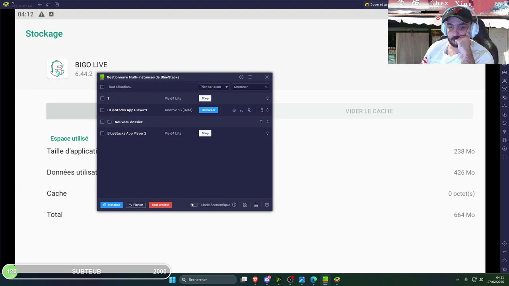Open Discord from the taskbar
This screenshot has height=286, width=509.
(267, 280)
